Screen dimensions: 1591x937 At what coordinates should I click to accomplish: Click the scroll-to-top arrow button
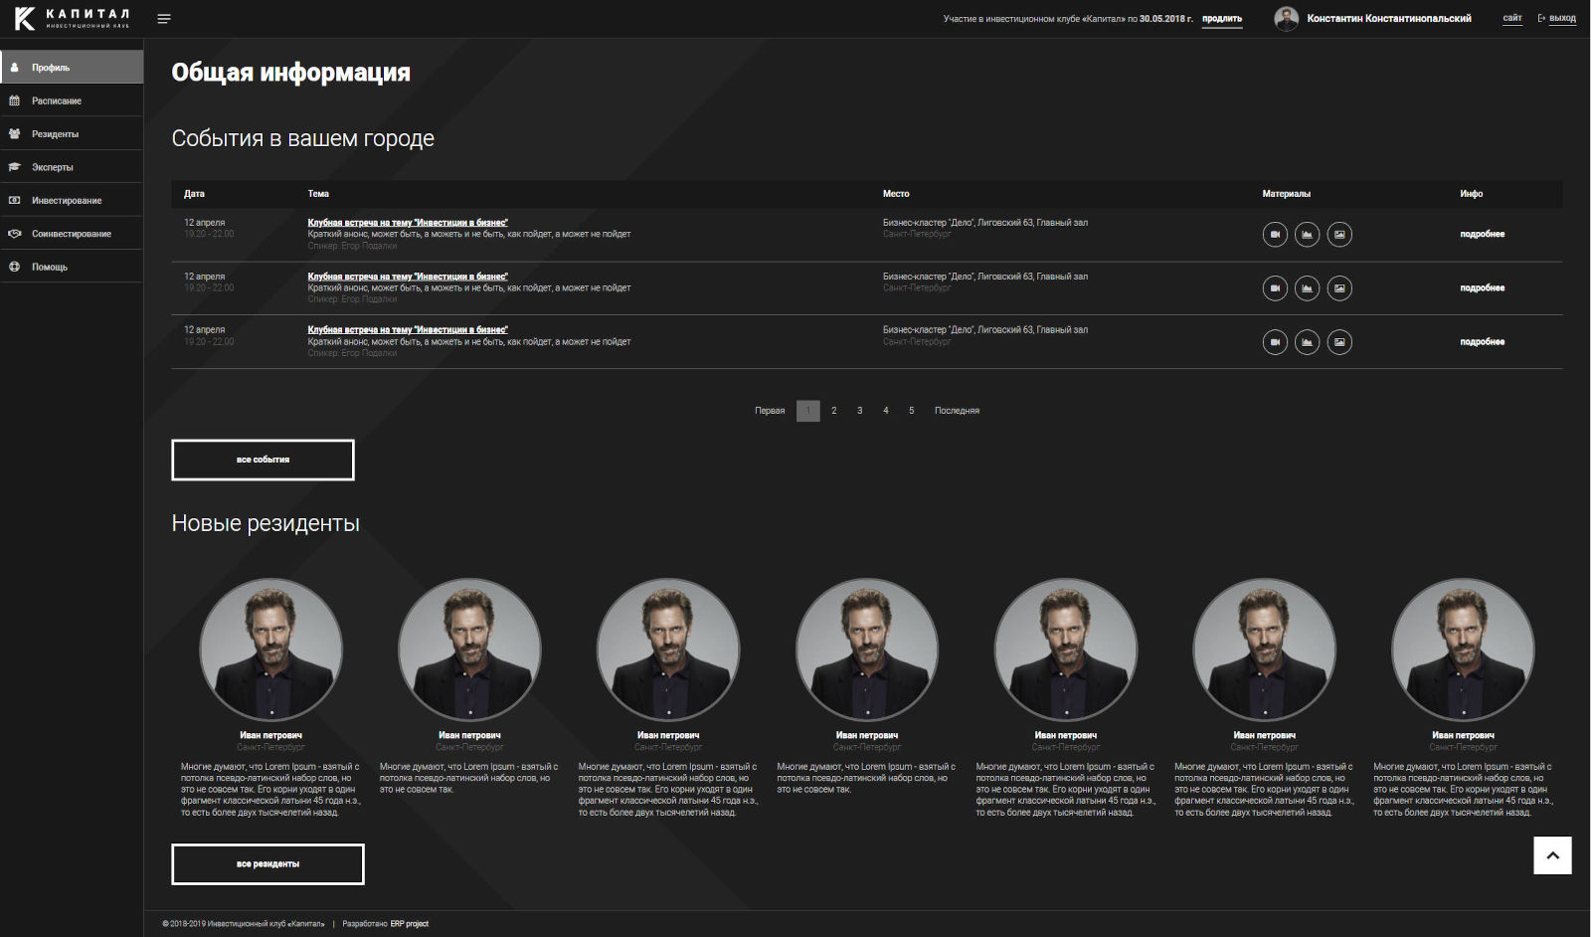[1551, 855]
